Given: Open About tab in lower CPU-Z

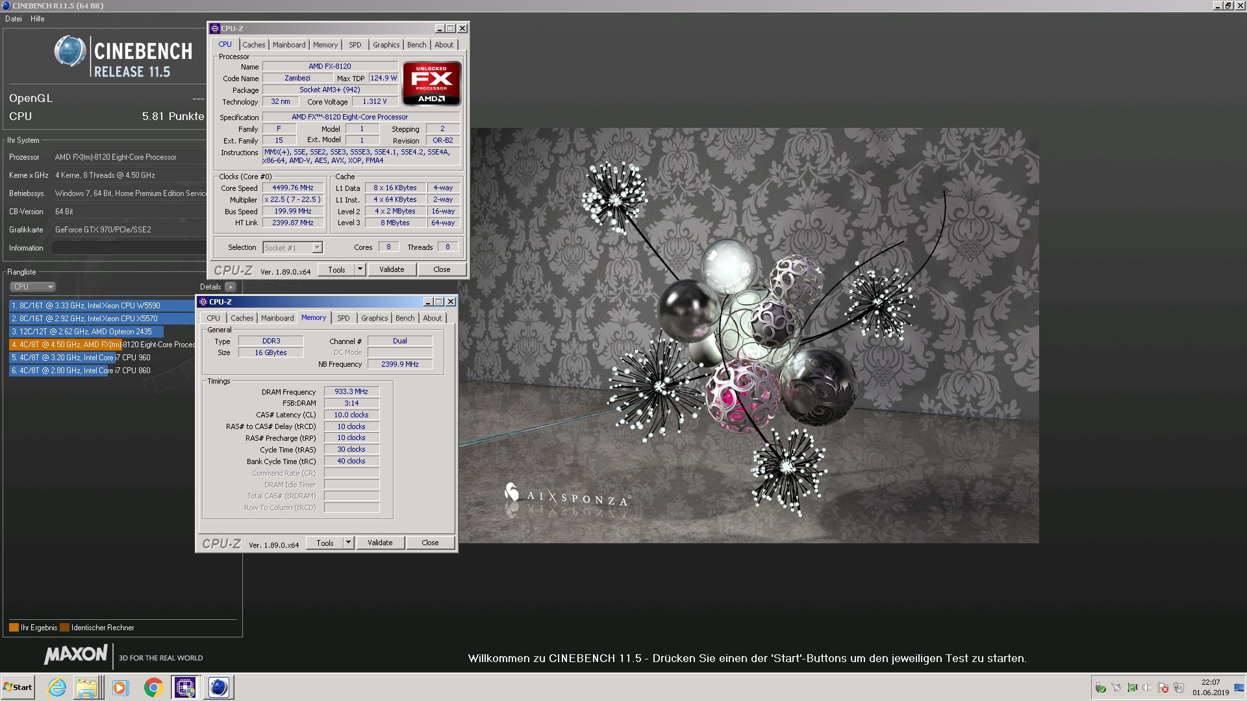Looking at the screenshot, I should click(x=433, y=318).
